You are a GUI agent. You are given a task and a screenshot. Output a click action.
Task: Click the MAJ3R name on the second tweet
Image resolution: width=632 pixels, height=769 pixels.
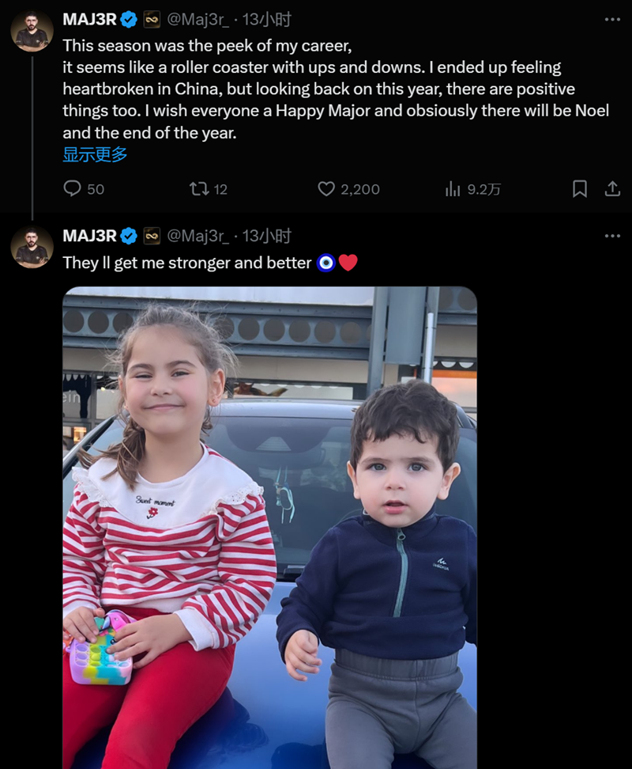click(89, 236)
